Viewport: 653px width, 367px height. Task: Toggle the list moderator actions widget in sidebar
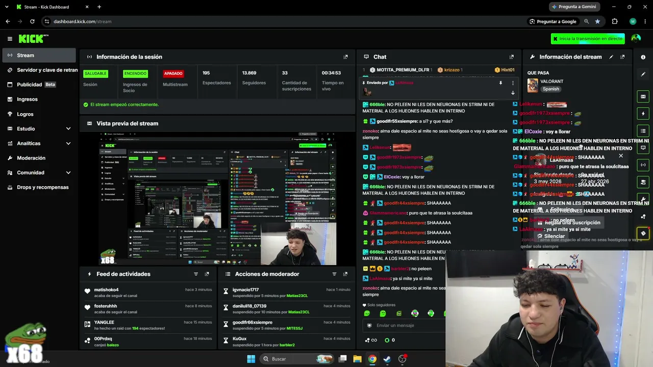click(x=643, y=131)
